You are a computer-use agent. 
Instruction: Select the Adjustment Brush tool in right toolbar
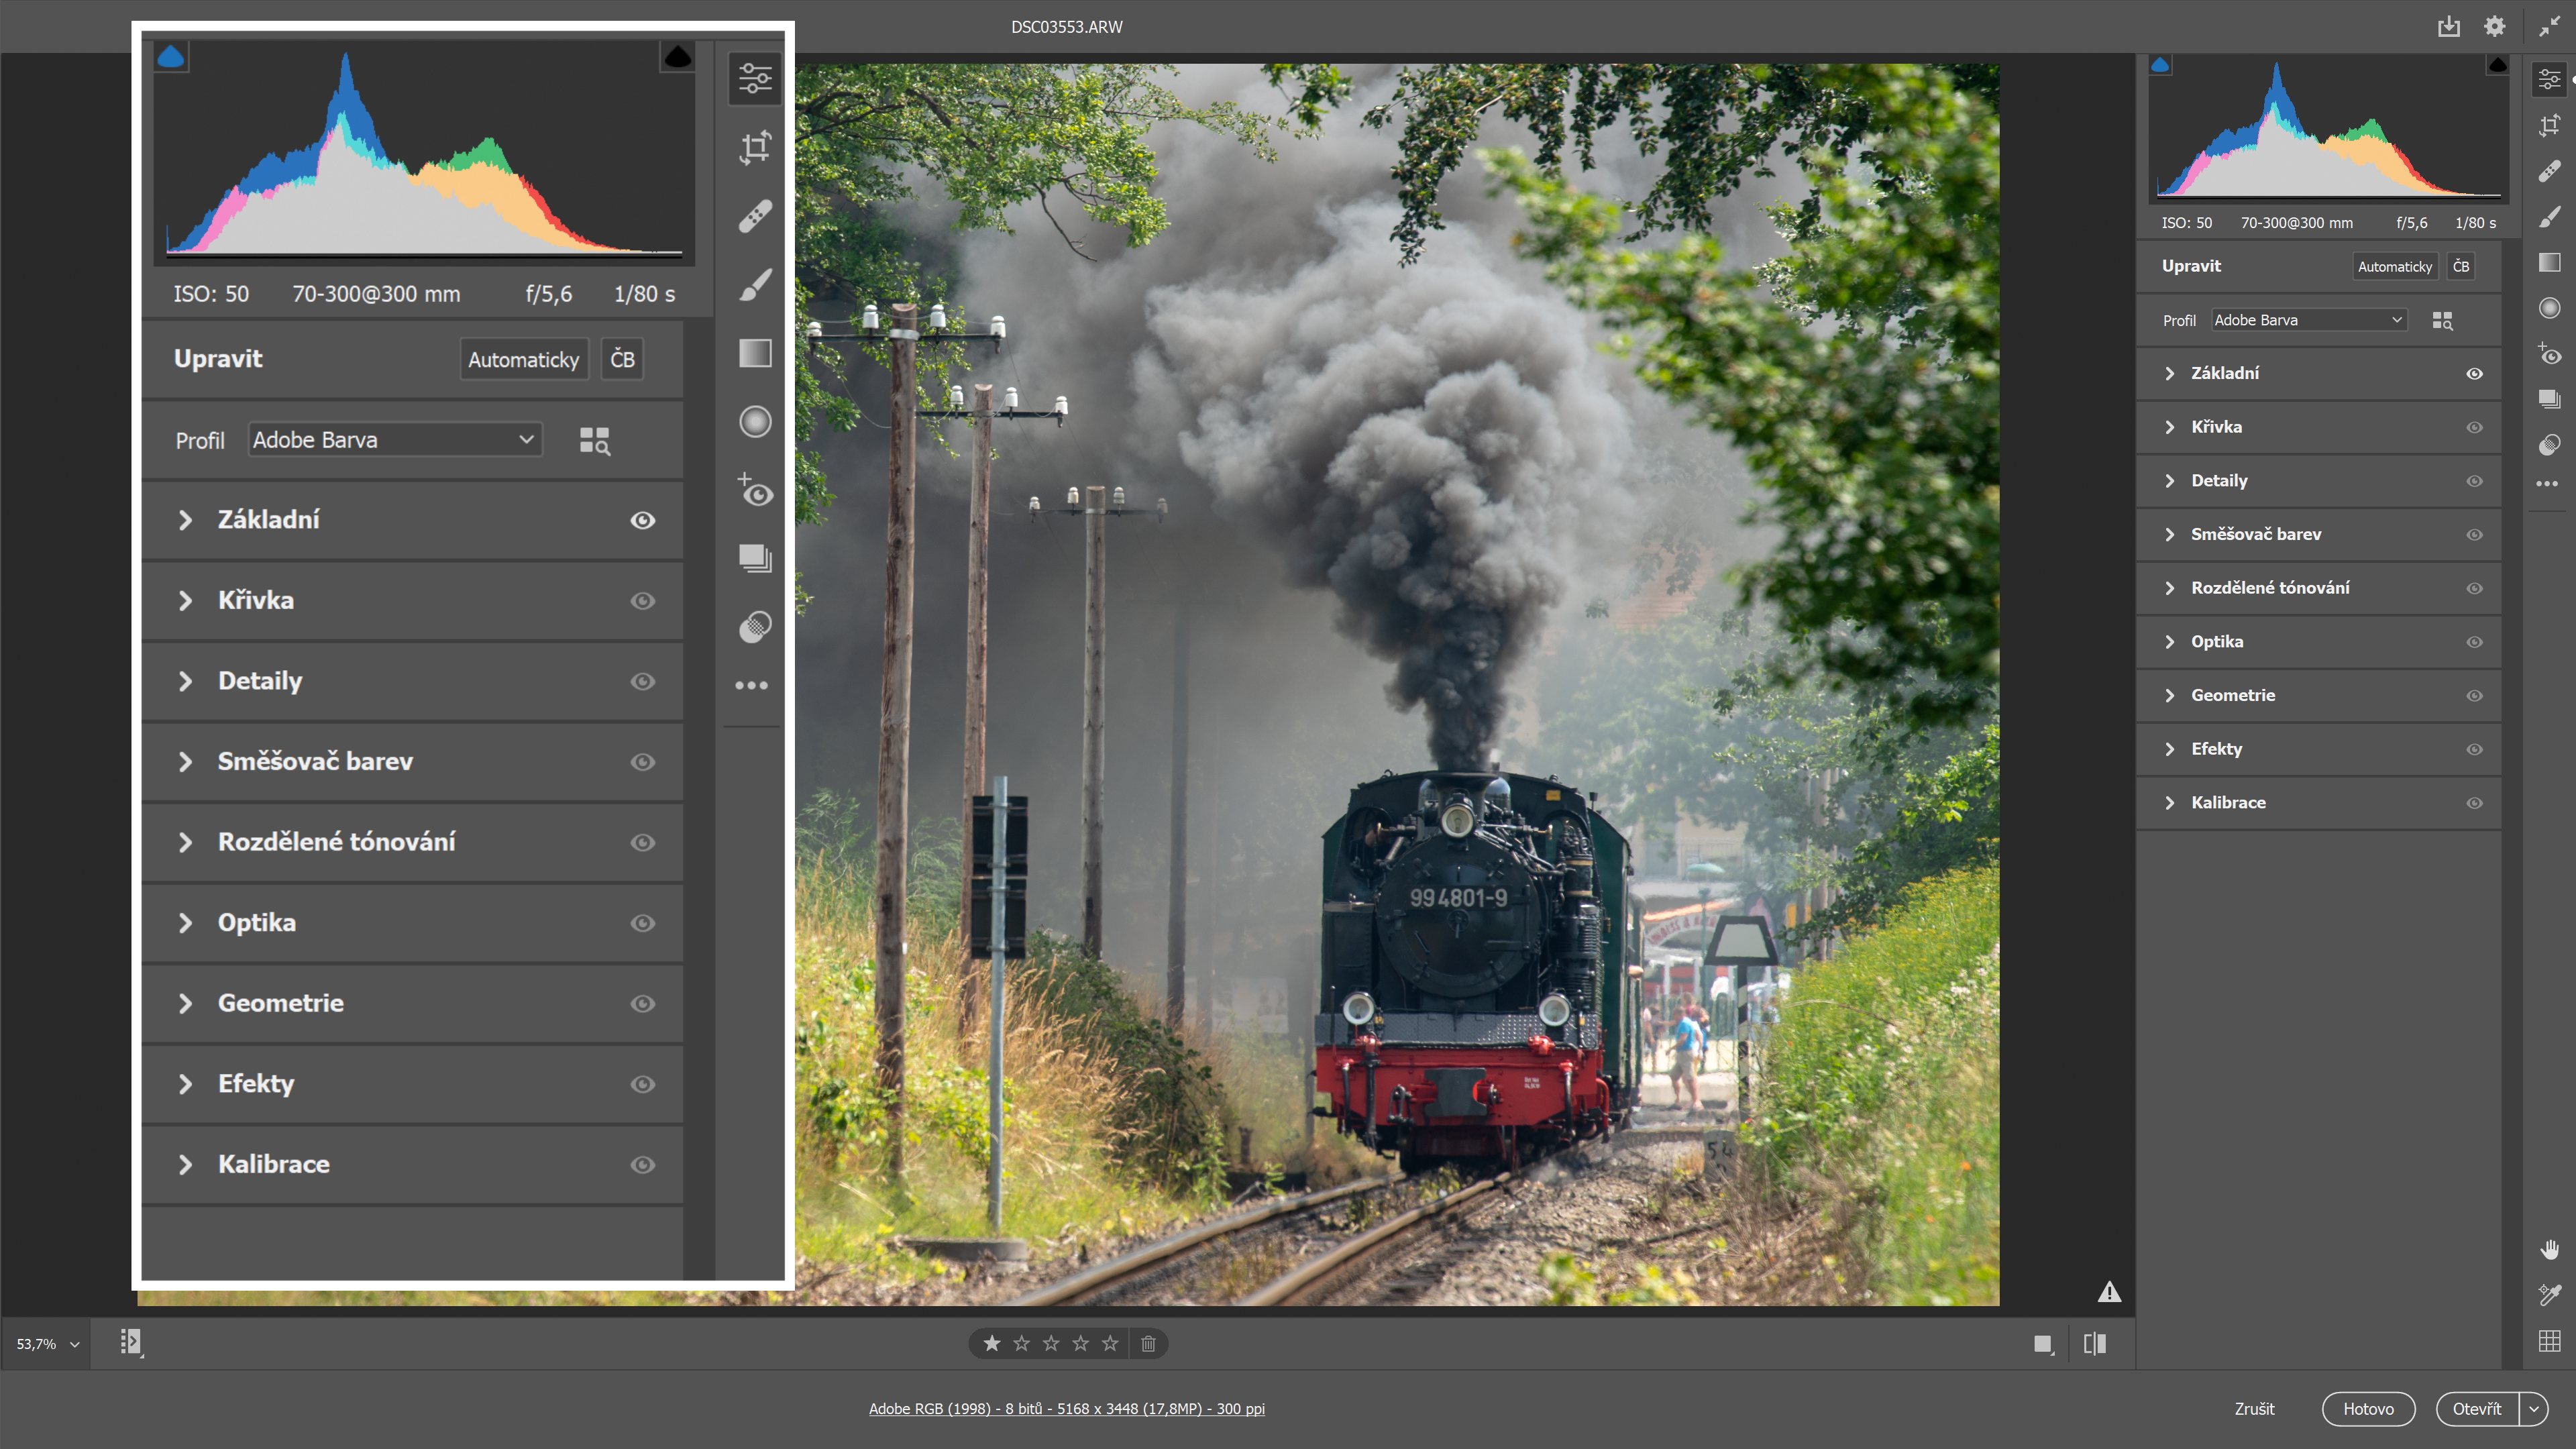(2550, 216)
